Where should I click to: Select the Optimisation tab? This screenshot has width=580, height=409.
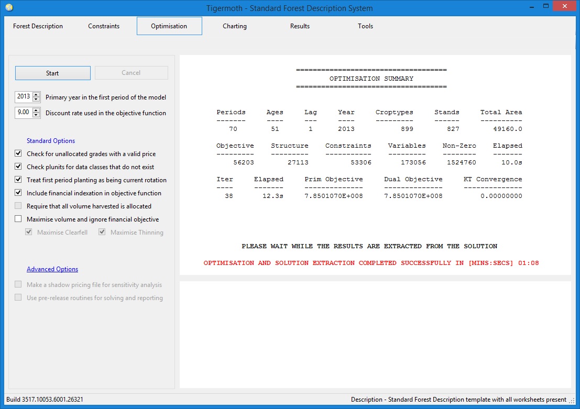[x=169, y=26]
